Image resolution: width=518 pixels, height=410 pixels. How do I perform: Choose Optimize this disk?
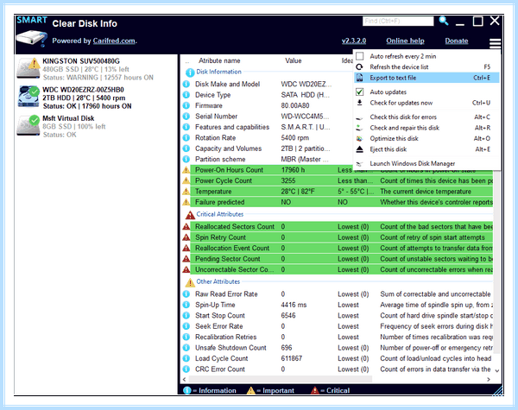coord(426,138)
